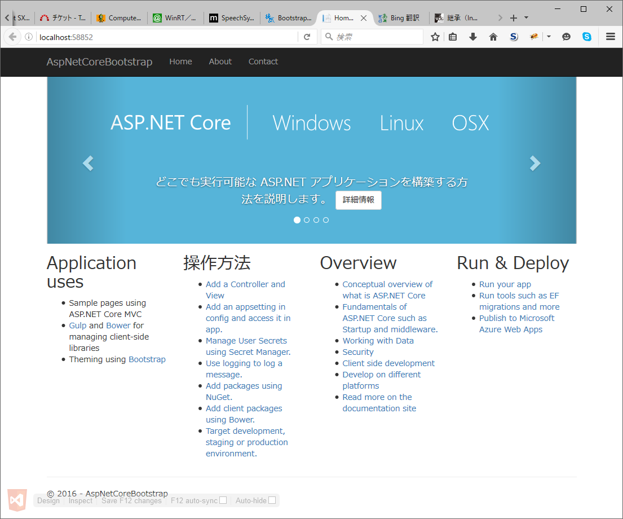The image size is (623, 519).
Task: Open the About navbar item
Action: pos(220,61)
